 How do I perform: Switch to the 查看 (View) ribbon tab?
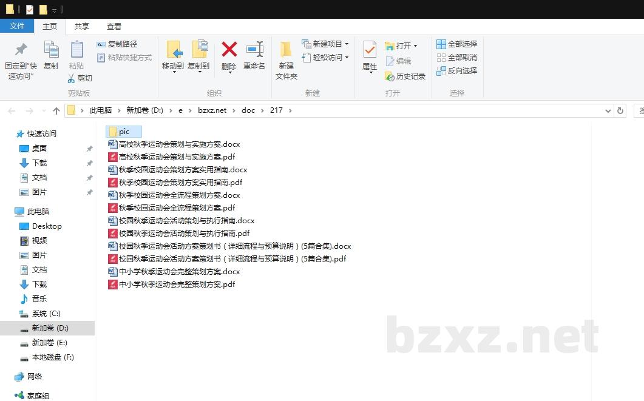114,26
